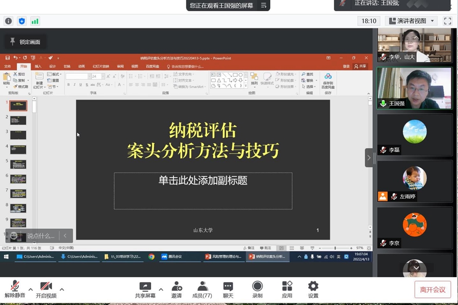
Task: Toggle 开启视频 camera button
Action: [46, 287]
